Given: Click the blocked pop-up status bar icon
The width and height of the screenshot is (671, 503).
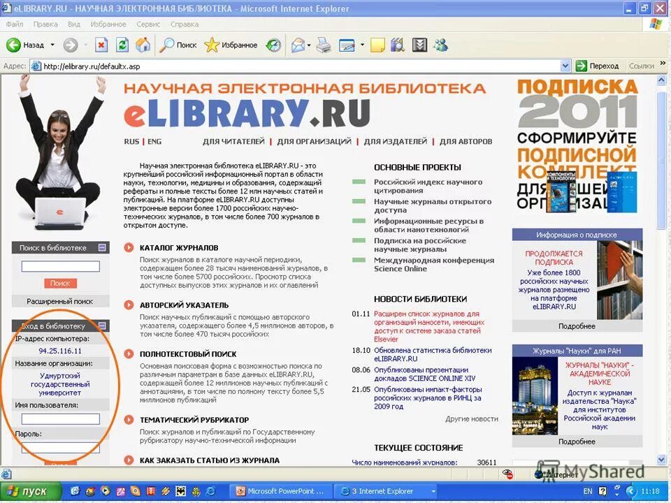Looking at the screenshot, I should tap(508, 474).
